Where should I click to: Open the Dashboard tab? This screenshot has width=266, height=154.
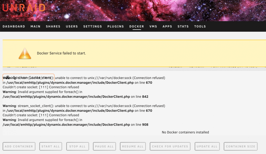click(x=14, y=26)
